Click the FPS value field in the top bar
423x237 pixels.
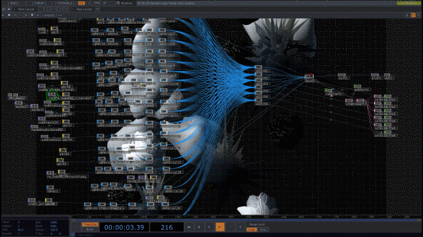coord(104,3)
